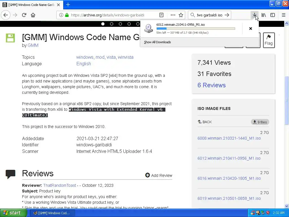Select the second carousel dot
This screenshot has width=289, height=217.
tap(111, 24)
